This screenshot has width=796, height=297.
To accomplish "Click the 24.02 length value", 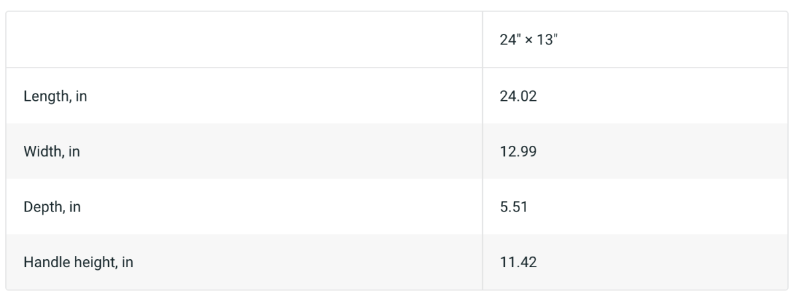I will 518,96.
